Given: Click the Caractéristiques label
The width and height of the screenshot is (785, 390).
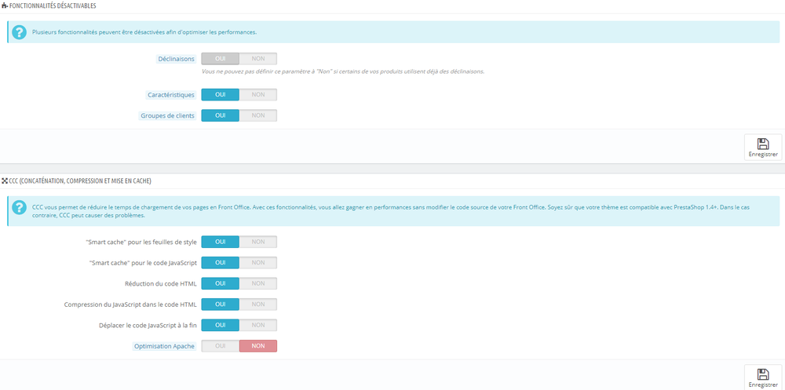Looking at the screenshot, I should pos(171,95).
